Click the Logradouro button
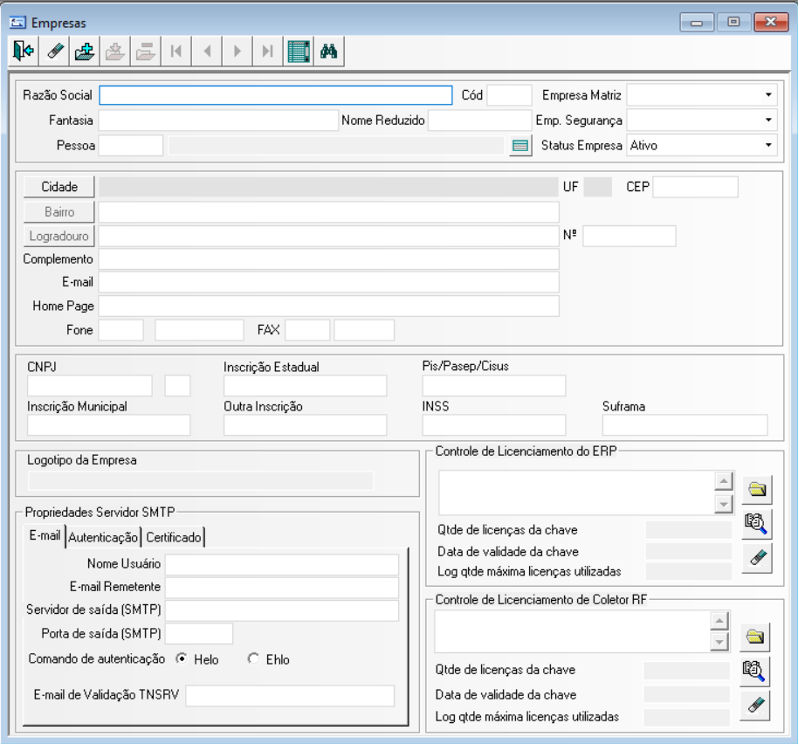798x744 pixels. [x=59, y=236]
